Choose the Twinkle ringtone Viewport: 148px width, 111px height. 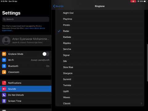pyautogui.click(x=100, y=85)
